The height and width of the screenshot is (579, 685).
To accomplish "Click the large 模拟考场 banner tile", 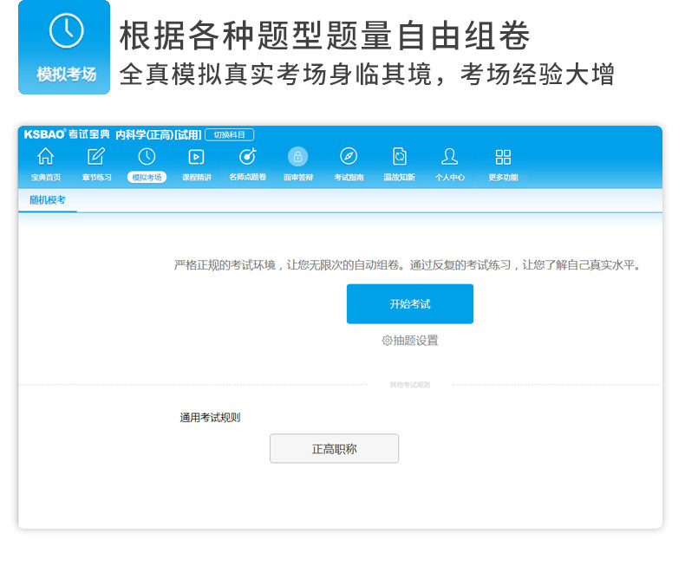I will (x=64, y=47).
